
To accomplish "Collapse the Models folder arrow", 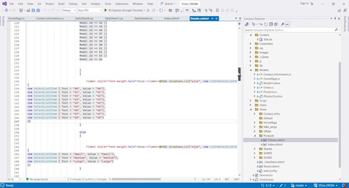I will [250, 70].
